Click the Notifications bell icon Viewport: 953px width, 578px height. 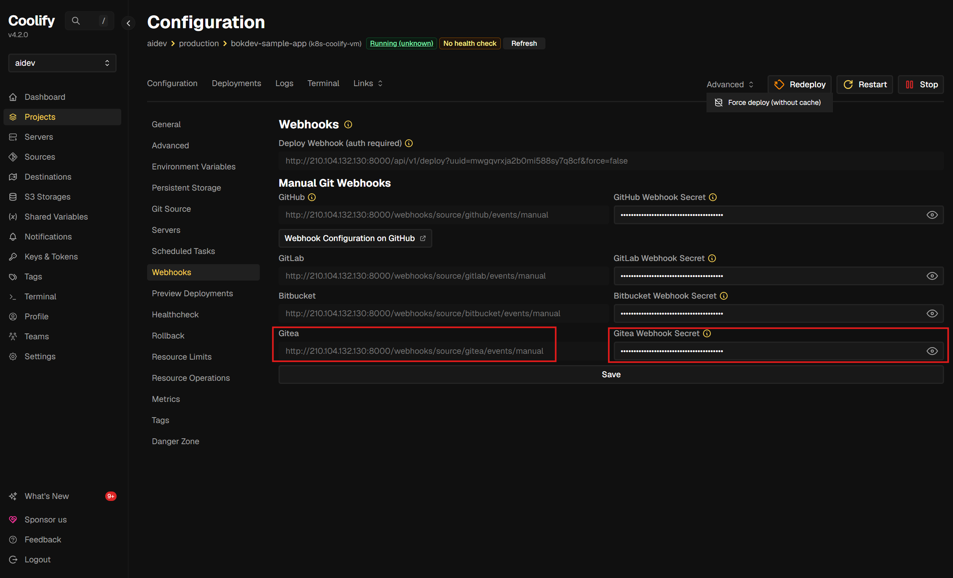coord(13,237)
